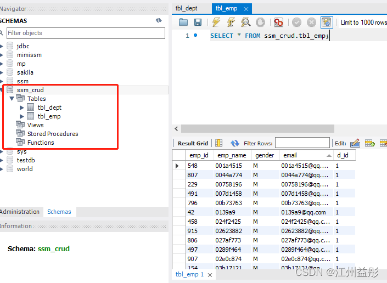Expand the tbl_dept table node

coord(22,107)
